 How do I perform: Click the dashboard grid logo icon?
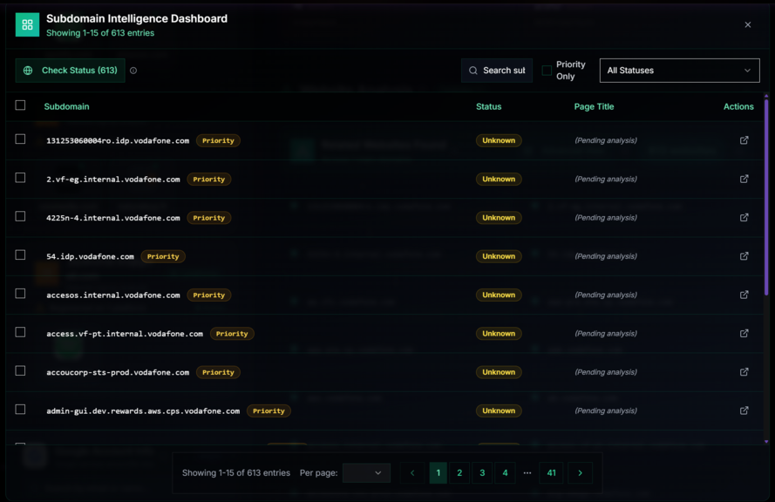(27, 25)
